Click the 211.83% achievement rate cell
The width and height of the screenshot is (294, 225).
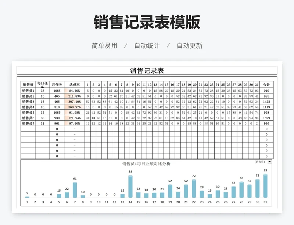75,96
